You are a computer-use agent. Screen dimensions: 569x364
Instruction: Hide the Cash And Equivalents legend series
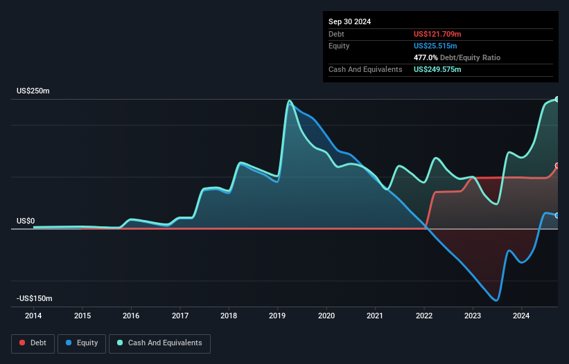point(159,343)
